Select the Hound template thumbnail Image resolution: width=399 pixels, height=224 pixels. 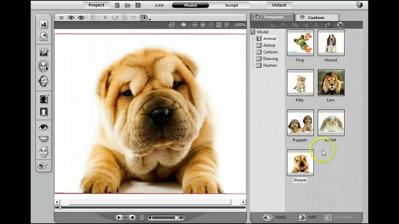(x=331, y=43)
